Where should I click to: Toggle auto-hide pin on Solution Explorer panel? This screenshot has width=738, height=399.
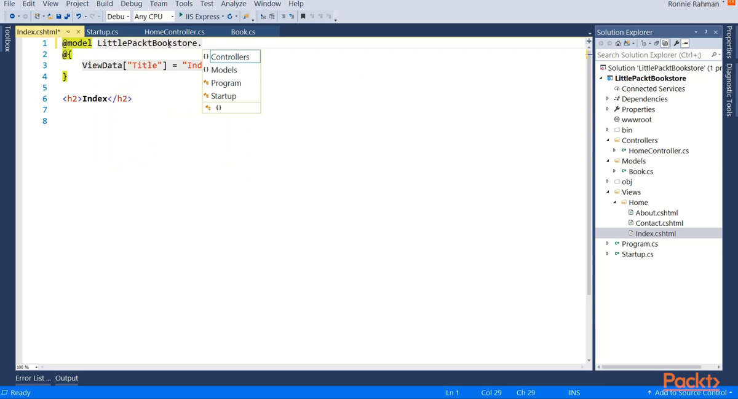pyautogui.click(x=705, y=32)
